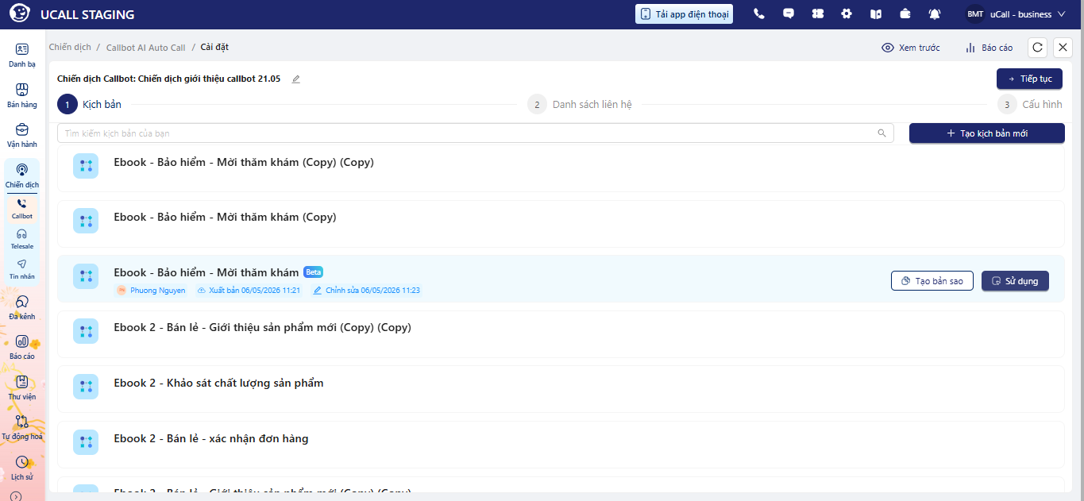
Task: Click Xem trước preview eye
Action: click(911, 48)
